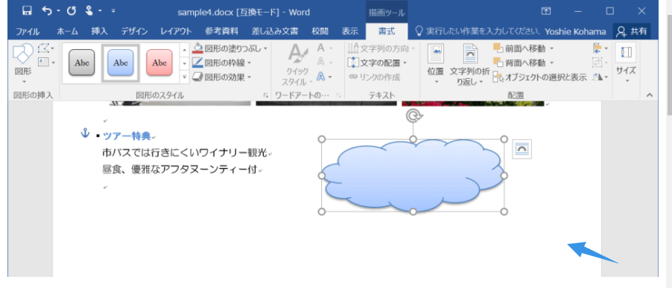Select the blue cloud shape
672x288 pixels.
(x=413, y=176)
